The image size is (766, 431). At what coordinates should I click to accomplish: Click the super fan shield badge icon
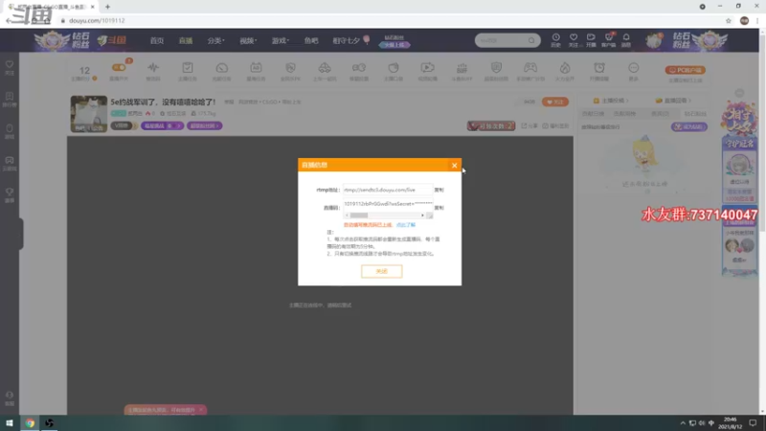tap(496, 67)
